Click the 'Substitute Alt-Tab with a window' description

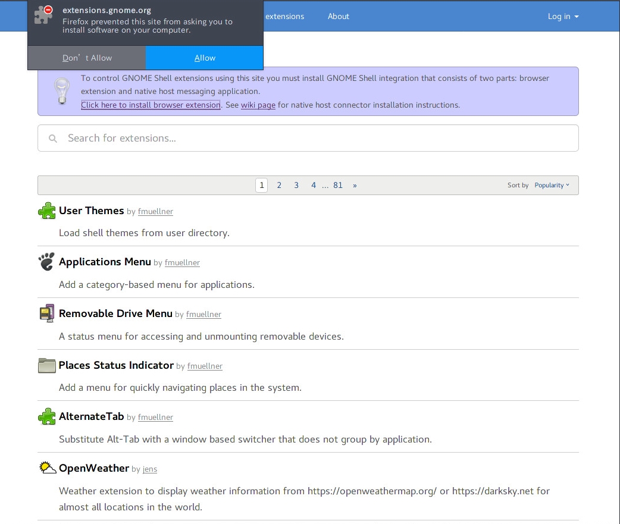[245, 440]
